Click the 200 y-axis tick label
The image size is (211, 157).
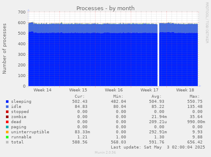tap(22, 65)
